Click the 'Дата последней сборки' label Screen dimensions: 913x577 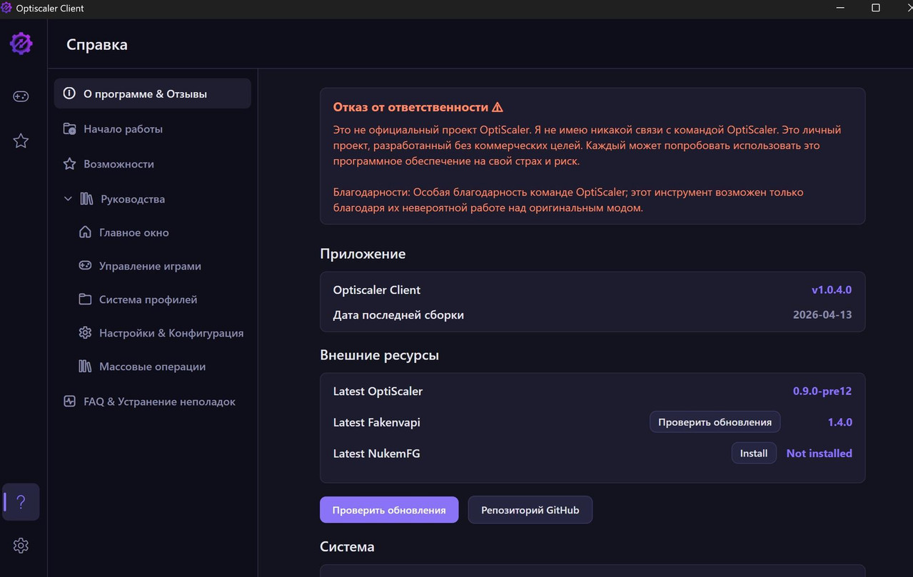pyautogui.click(x=398, y=315)
